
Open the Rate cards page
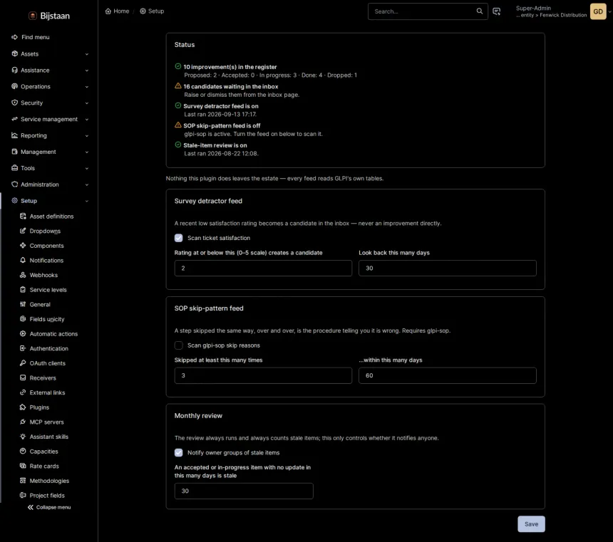point(44,466)
